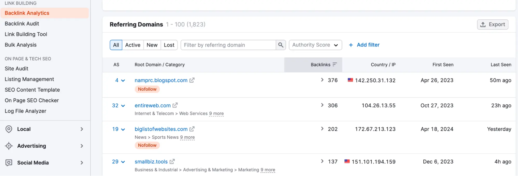Viewport: 518px width, 176px height.
Task: Open Site Audit in sidebar
Action: pyautogui.click(x=16, y=68)
